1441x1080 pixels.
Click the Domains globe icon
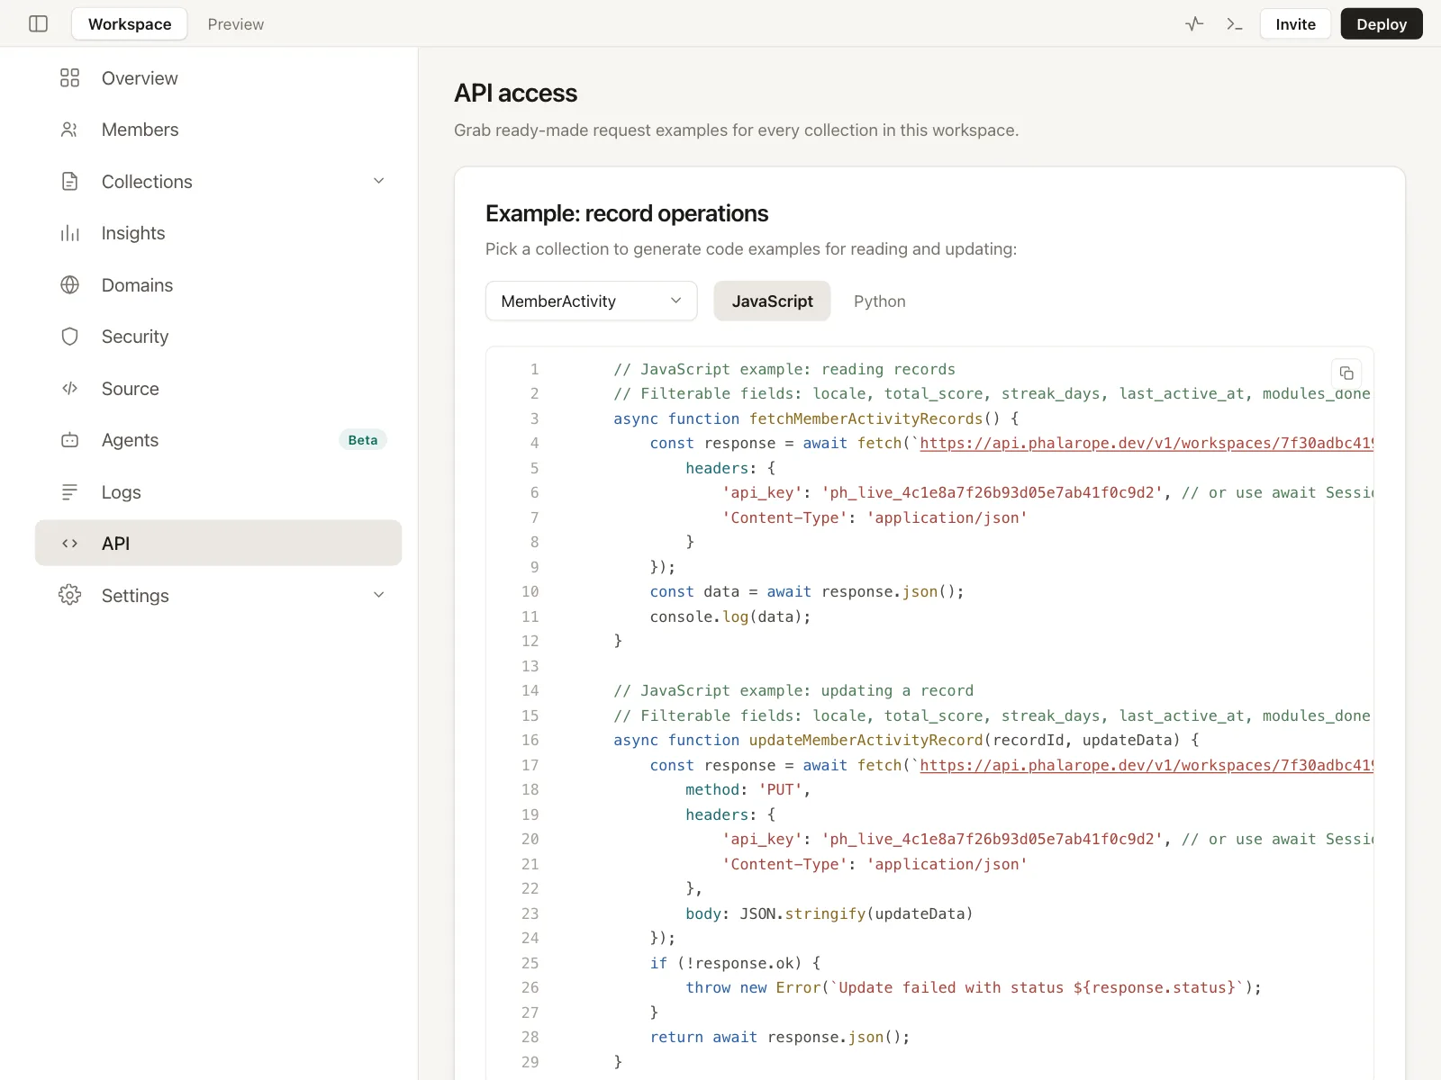69,284
